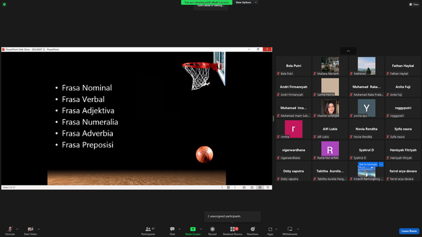Select Maharani's video tile
Viewport: 422px width, 237px height.
point(367,66)
